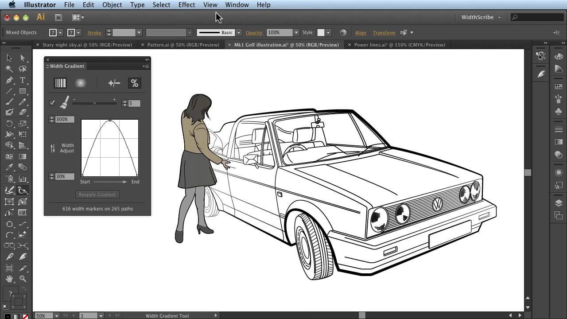
Task: Enable plus/minus absolute width mode
Action: coord(114,83)
